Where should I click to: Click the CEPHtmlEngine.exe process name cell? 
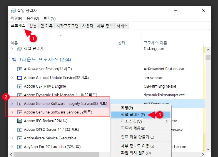[x=160, y=86]
